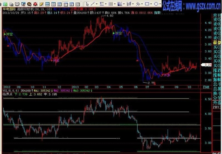Toggle the two-row split window layout
The width and height of the screenshot is (222, 154).
pos(47,4)
